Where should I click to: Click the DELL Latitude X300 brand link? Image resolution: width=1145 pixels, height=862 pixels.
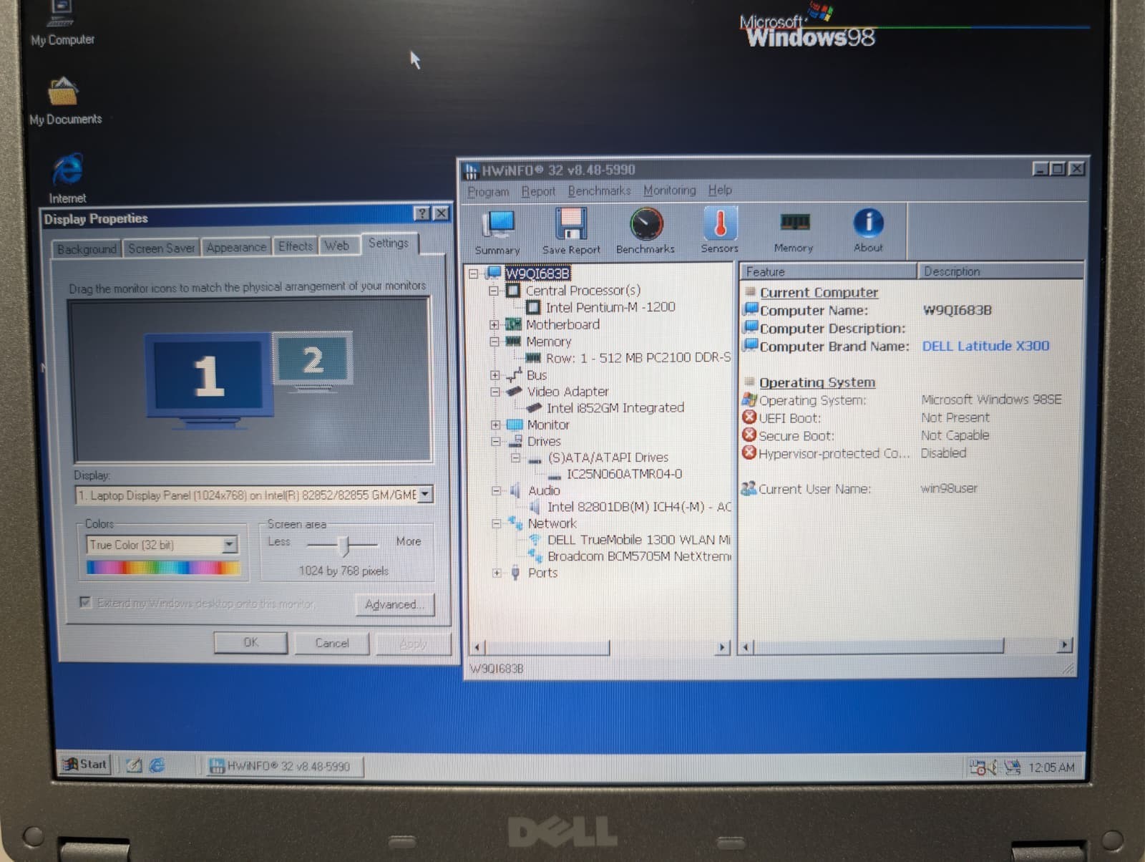(985, 346)
